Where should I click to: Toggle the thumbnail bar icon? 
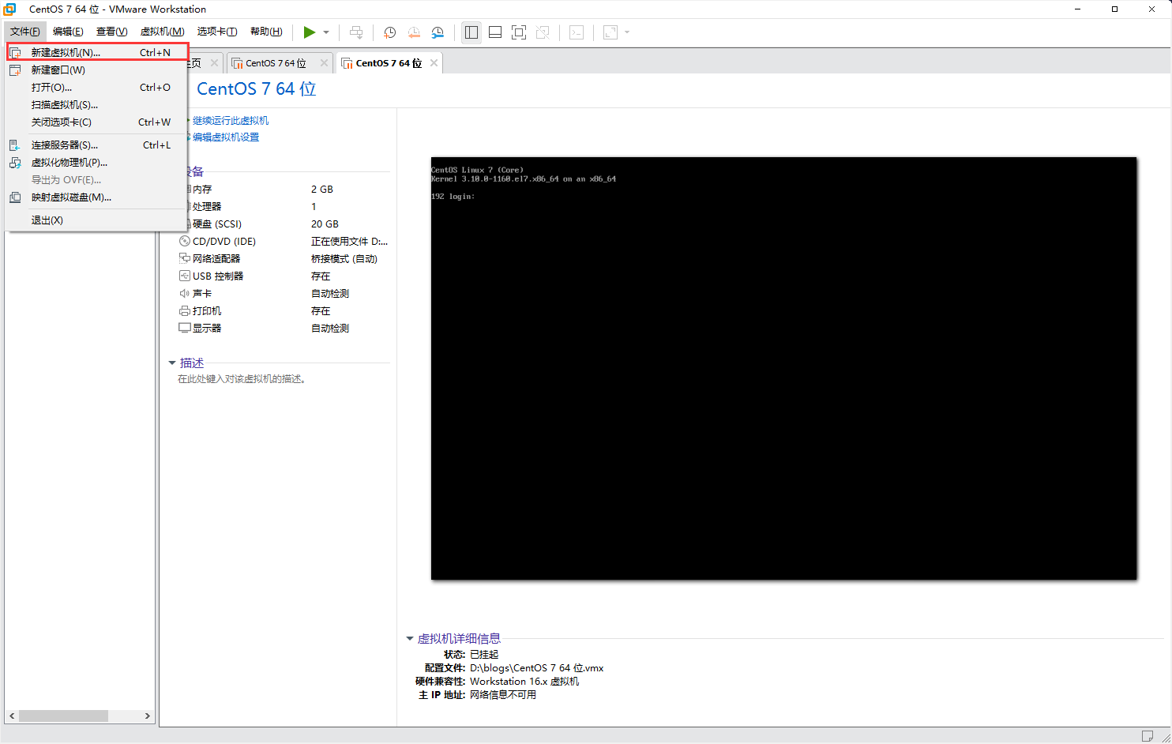(495, 32)
